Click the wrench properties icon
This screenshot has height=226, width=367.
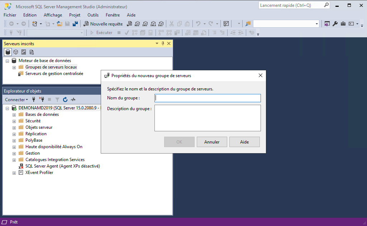(335, 24)
